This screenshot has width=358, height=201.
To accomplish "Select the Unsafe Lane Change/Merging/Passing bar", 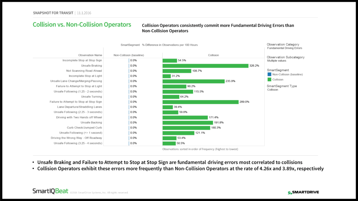I will point(194,81).
